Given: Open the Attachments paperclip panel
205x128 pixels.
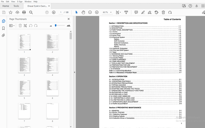Looking at the screenshot, I should (x=3, y=35).
